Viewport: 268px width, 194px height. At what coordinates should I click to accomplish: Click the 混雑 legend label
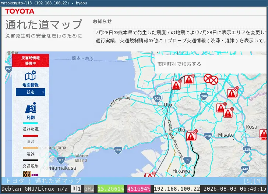[x=31, y=154]
